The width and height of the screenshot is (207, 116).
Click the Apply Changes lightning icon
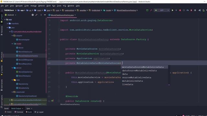(x=176, y=10)
